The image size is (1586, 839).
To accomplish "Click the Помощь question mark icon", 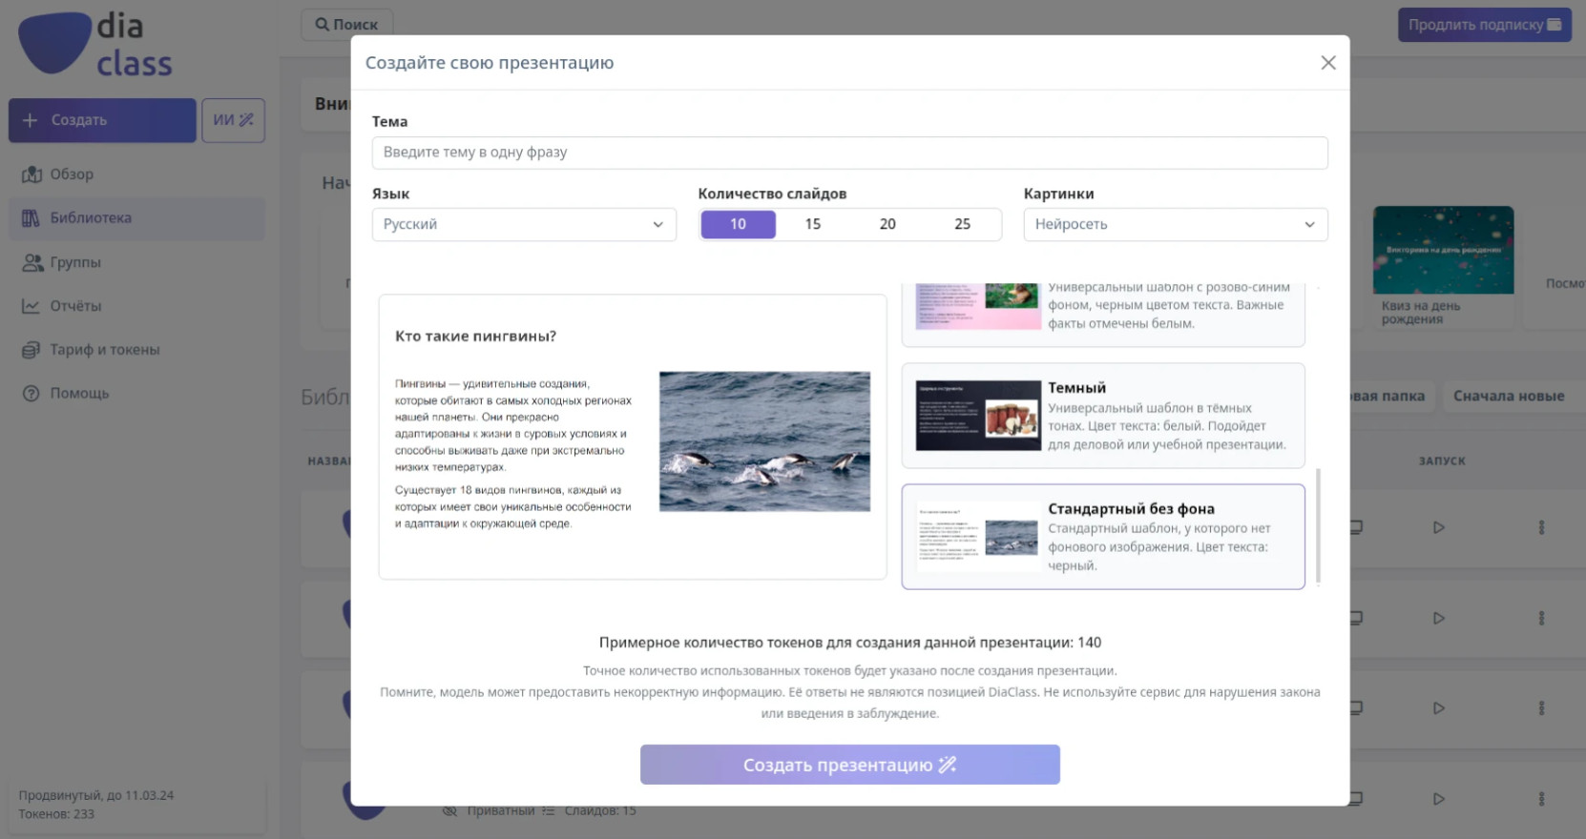I will pos(31,394).
